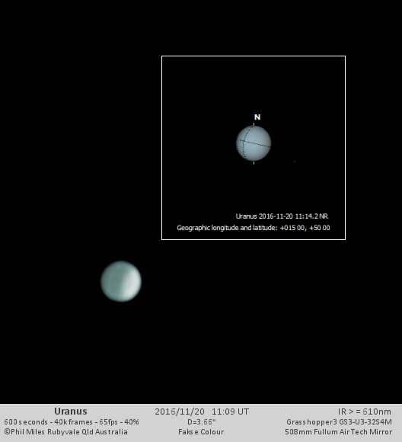
Task: Click the False Colour label
Action: click(x=201, y=432)
